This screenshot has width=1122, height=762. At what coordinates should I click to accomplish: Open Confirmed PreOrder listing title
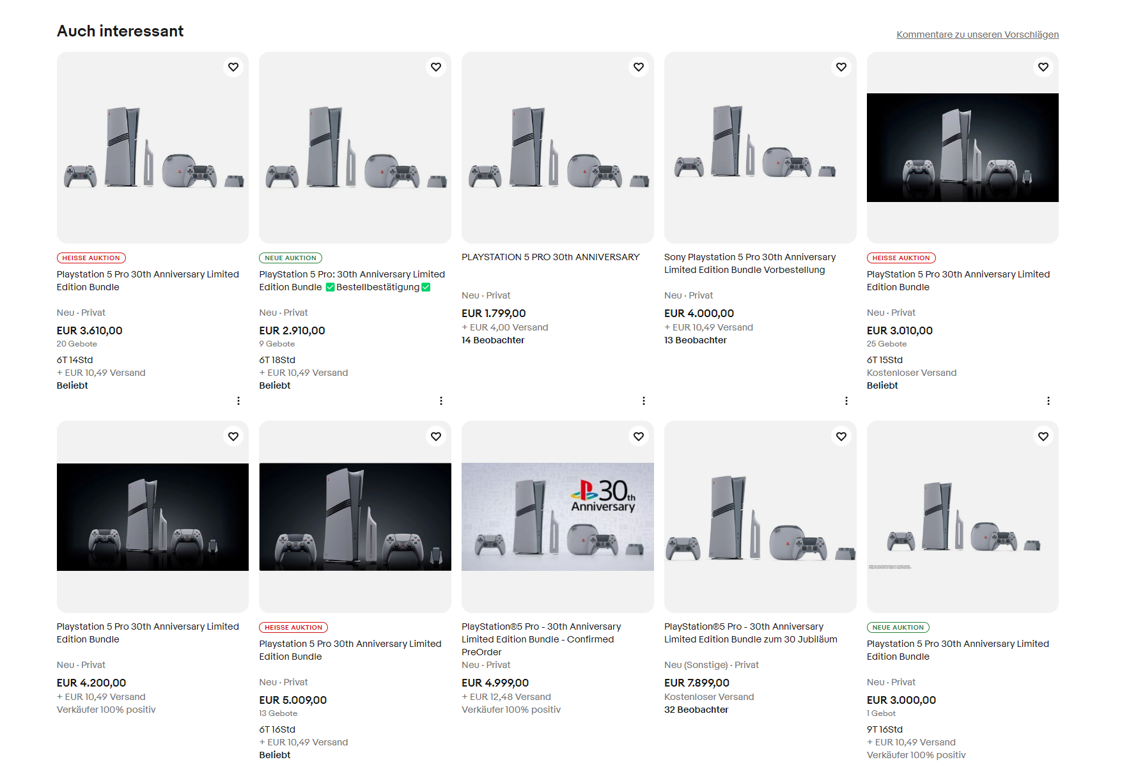542,639
